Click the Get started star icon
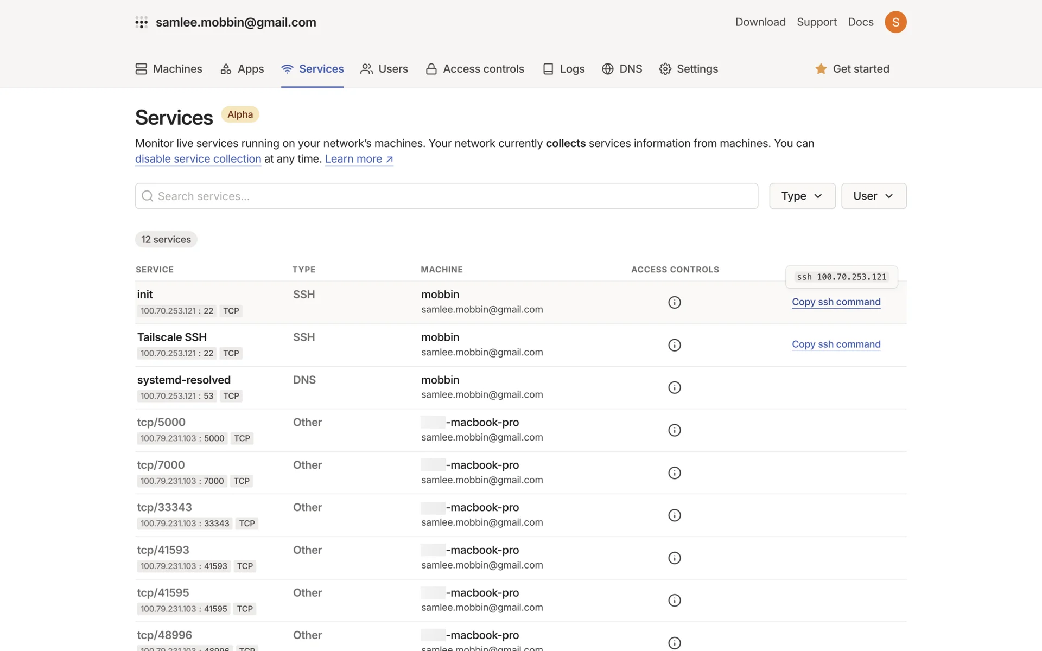This screenshot has height=651, width=1042. coord(821,69)
